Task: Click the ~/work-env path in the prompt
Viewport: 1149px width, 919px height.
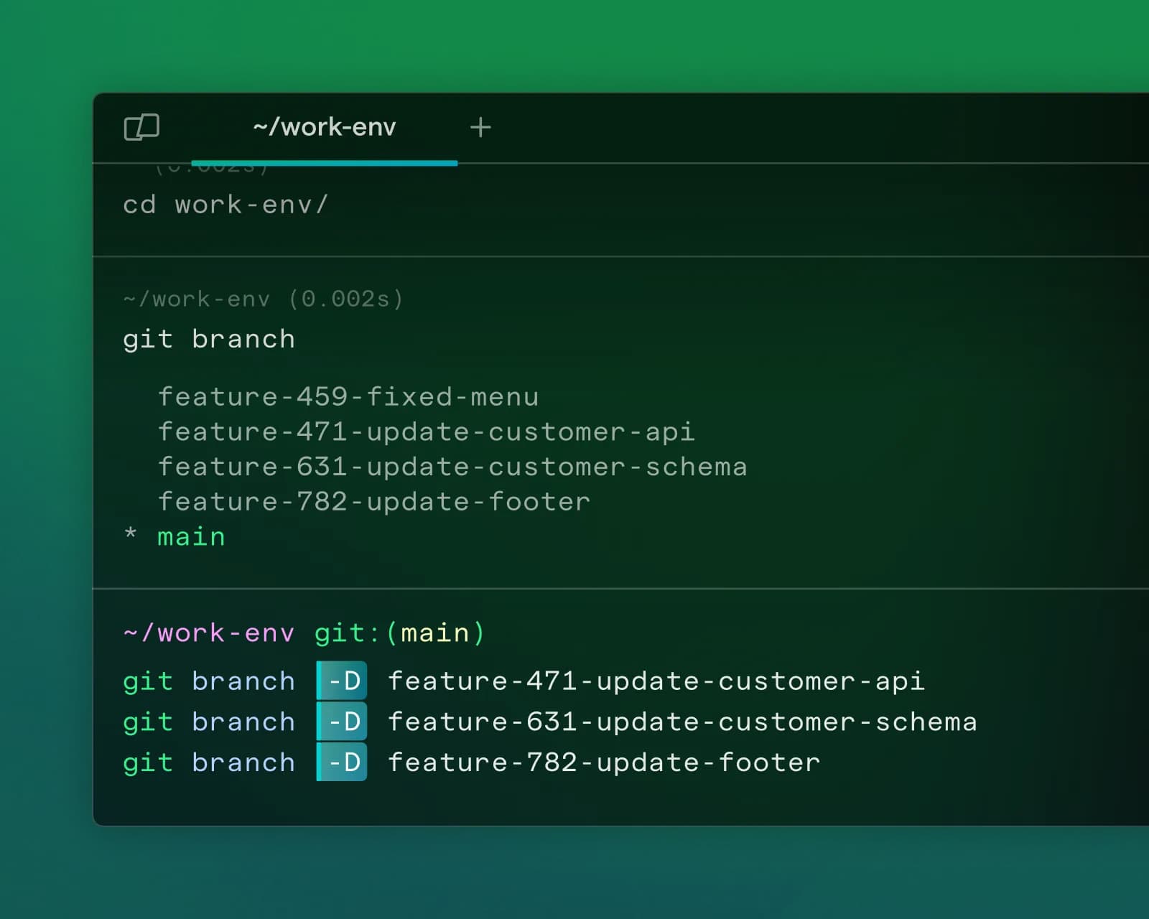Action: (207, 633)
